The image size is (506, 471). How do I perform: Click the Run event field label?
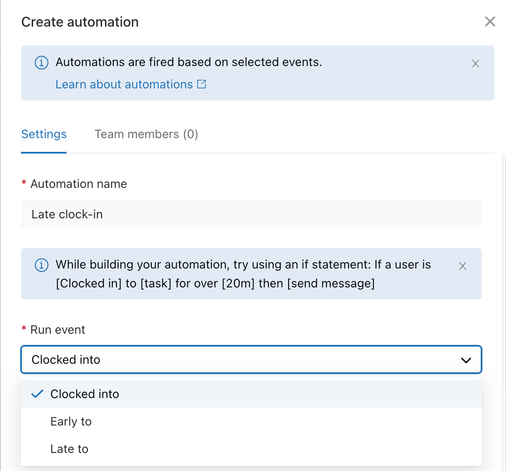click(58, 330)
